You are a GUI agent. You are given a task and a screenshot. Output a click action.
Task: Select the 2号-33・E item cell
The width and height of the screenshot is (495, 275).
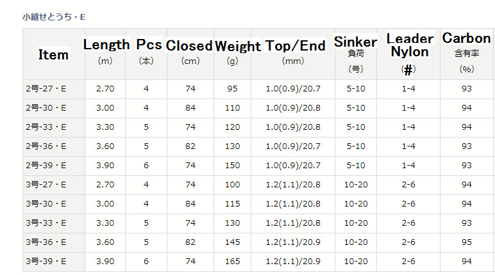(x=54, y=127)
